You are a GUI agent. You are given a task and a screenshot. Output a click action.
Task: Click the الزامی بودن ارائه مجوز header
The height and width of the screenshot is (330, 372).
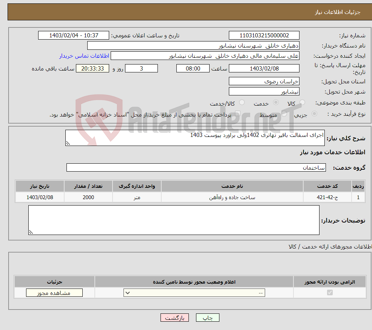pos(330,282)
